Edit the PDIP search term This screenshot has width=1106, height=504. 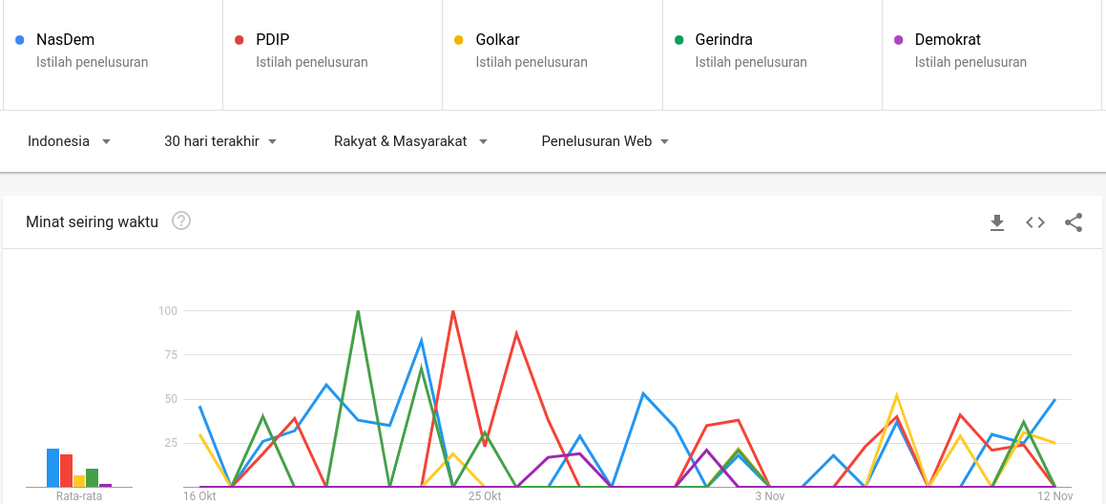272,39
